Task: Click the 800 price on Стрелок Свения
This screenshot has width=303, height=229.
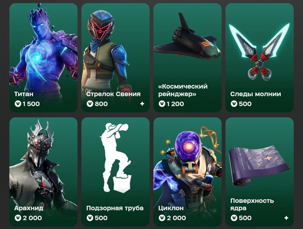Action: click(101, 104)
